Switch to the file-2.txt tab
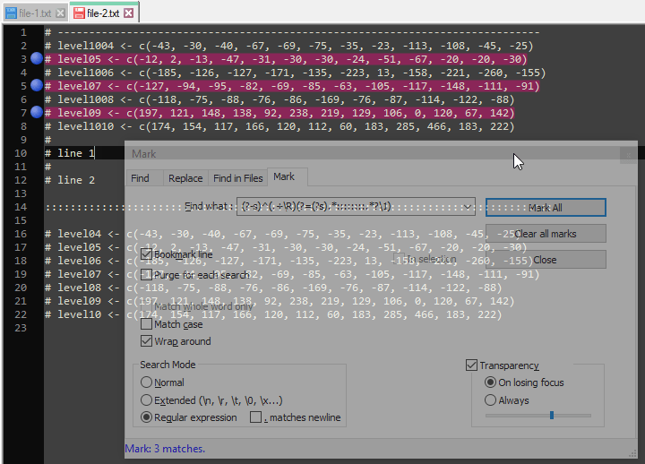This screenshot has height=464, width=645. point(103,13)
